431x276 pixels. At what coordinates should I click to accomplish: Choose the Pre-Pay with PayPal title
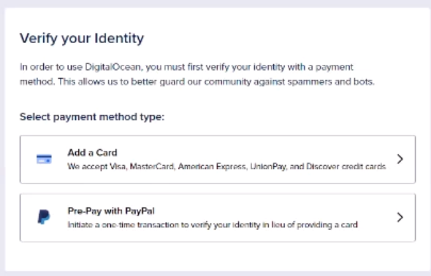111,210
